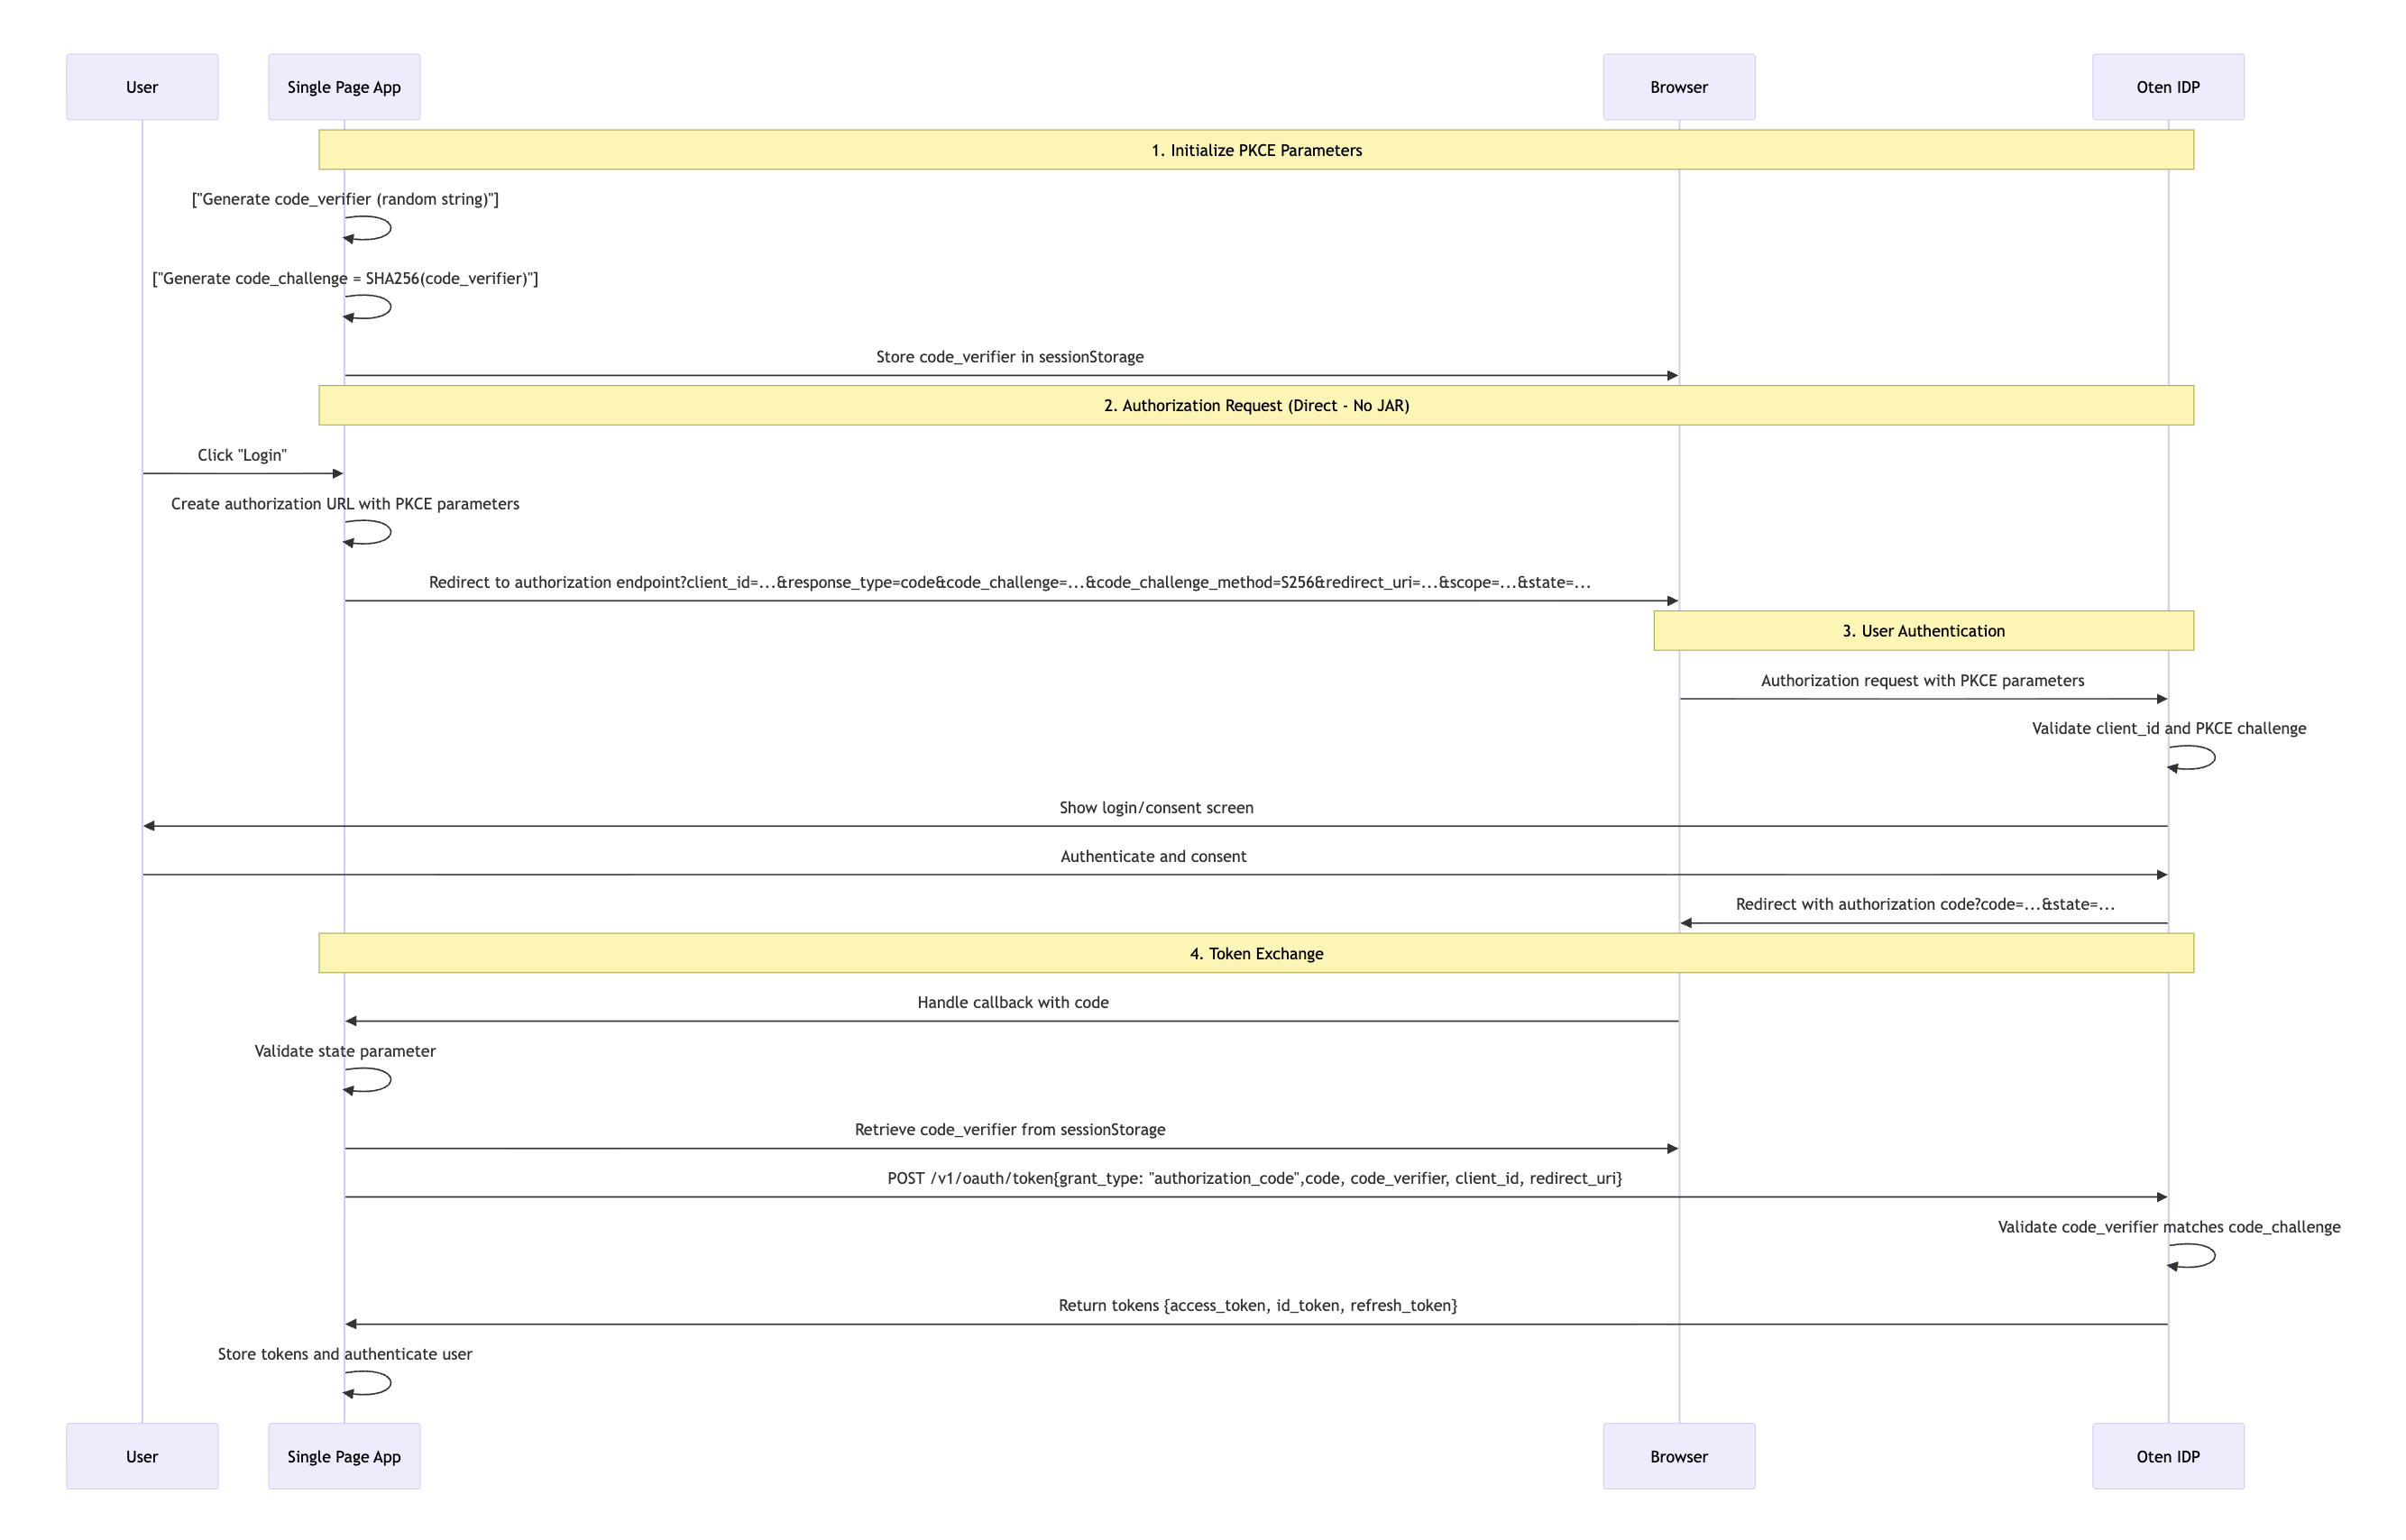The width and height of the screenshot is (2406, 1540).
Task: Click the top User participant box
Action: 142,87
